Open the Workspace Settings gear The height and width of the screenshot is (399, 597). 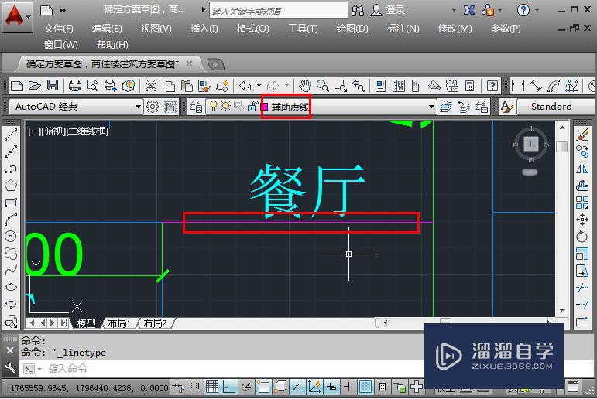[x=153, y=107]
